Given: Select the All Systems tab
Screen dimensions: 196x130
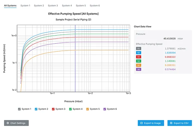Looking at the screenshot, I should 10,5.
